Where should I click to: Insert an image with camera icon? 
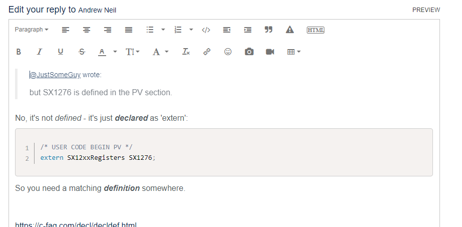click(x=249, y=52)
